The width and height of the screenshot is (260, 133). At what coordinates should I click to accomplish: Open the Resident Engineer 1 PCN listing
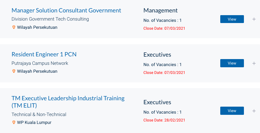(44, 54)
